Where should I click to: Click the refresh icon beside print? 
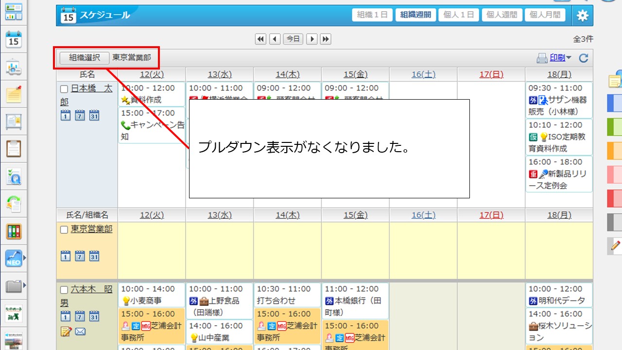point(584,58)
